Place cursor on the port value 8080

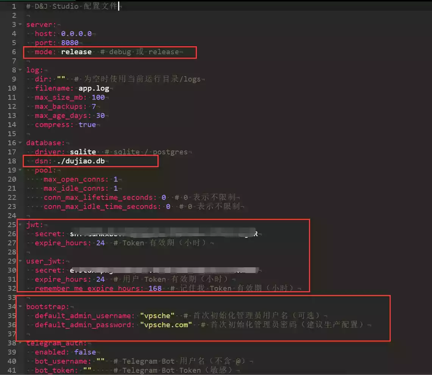pos(70,43)
